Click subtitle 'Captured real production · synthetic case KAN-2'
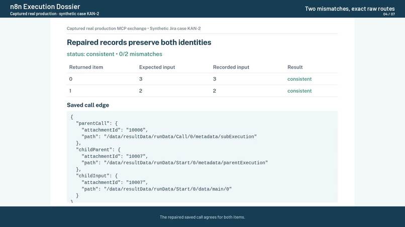This screenshot has height=227, width=405. (54, 14)
